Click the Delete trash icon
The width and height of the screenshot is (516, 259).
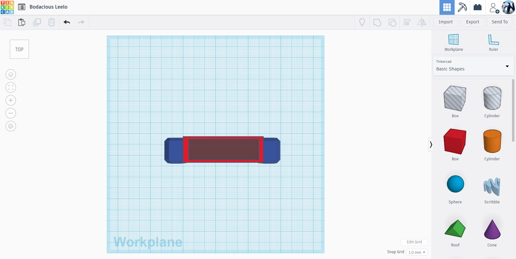(x=52, y=22)
